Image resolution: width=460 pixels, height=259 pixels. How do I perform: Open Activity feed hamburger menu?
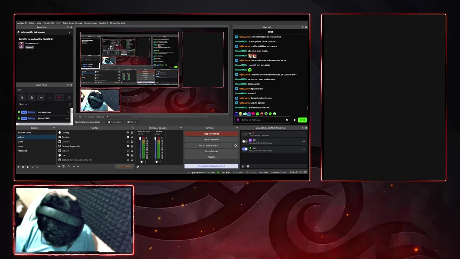tap(19, 90)
